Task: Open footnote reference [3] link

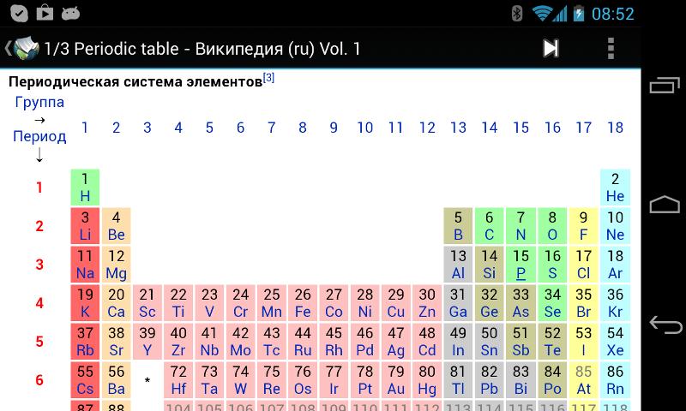Action: coord(268,78)
